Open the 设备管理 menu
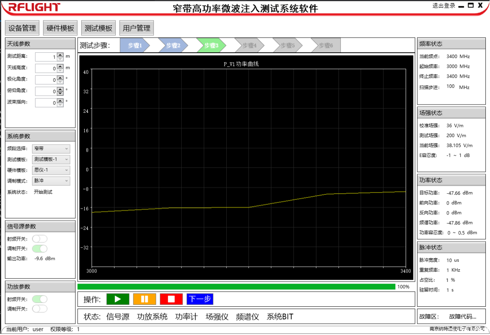 [22, 28]
